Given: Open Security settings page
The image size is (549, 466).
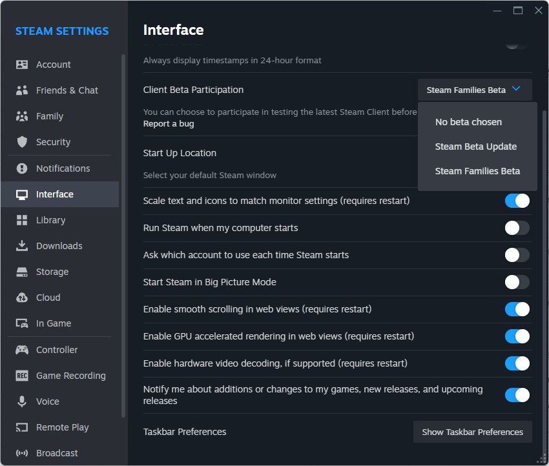Looking at the screenshot, I should (53, 142).
